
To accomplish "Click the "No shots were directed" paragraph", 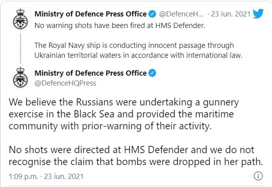I will point(136,155).
